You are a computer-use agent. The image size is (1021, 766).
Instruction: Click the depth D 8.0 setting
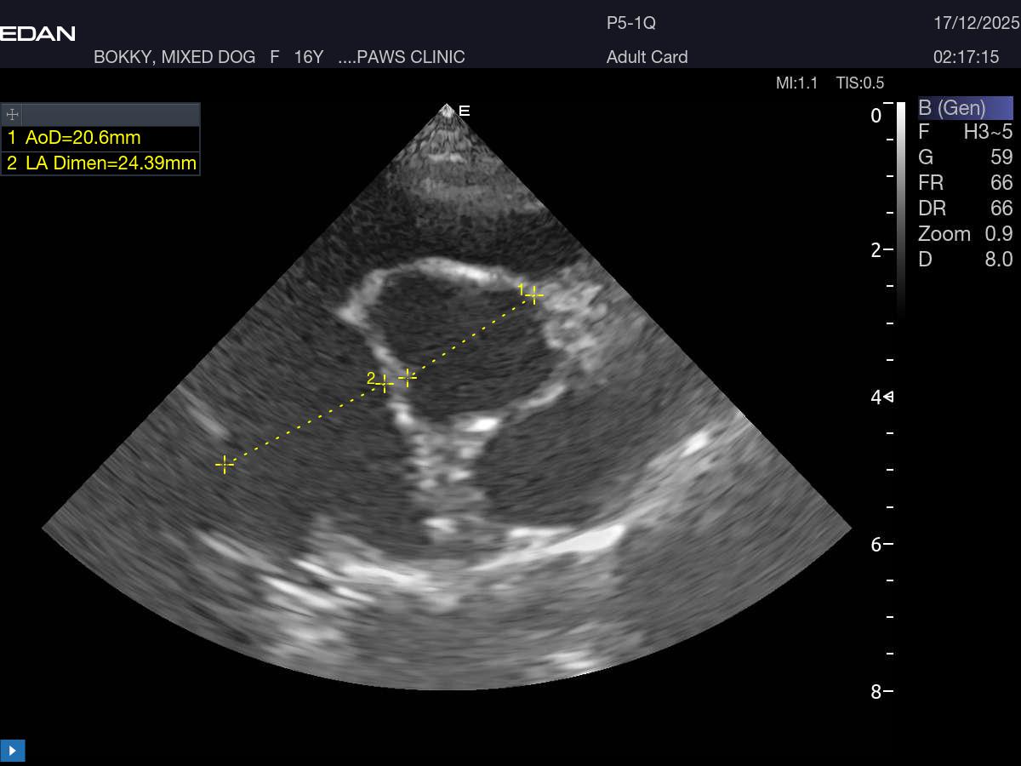[x=965, y=260]
